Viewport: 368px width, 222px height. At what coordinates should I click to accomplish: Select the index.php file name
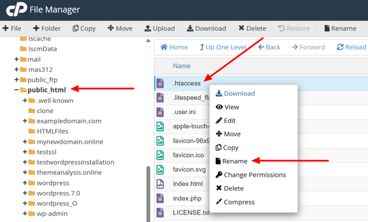[x=187, y=198]
